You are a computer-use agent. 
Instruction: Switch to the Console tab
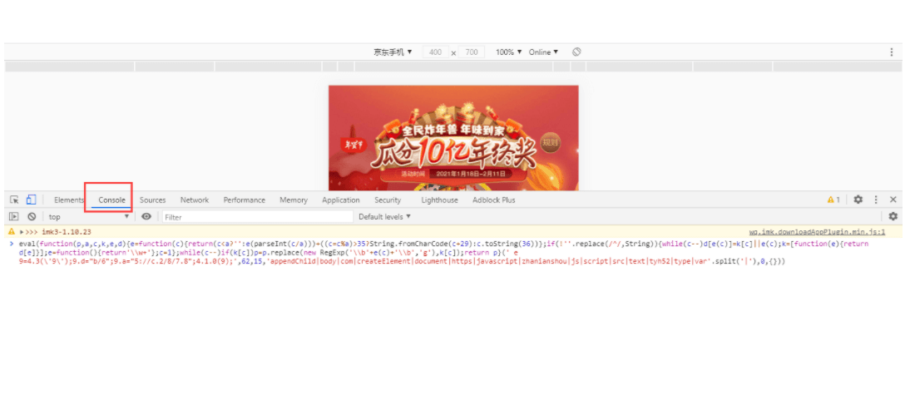(111, 200)
